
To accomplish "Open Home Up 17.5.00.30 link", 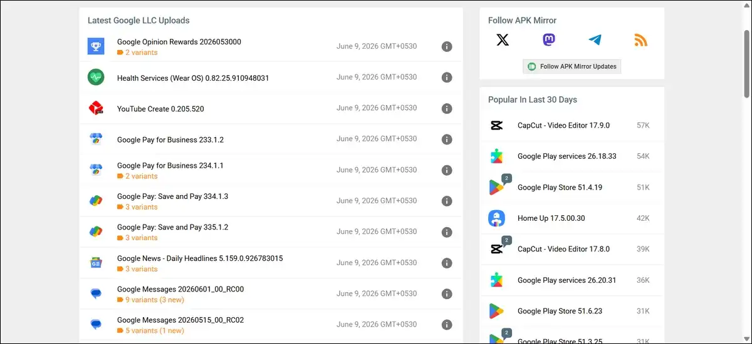I will point(551,218).
